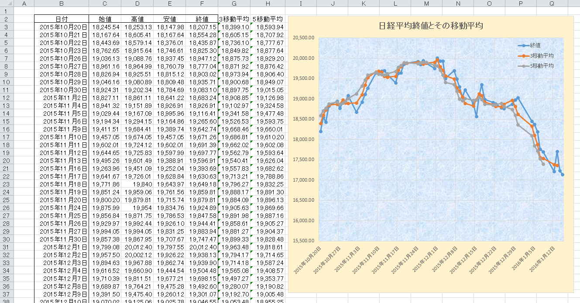Select cell with value 18,245.54

(105, 27)
